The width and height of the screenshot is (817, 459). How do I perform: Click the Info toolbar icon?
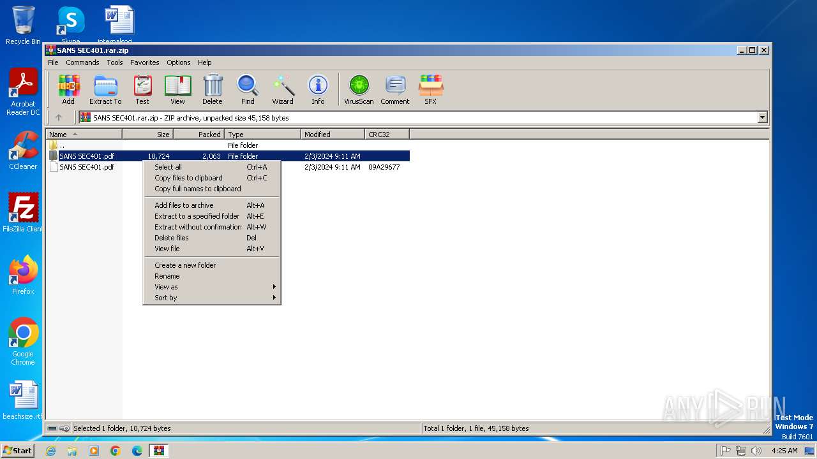318,89
